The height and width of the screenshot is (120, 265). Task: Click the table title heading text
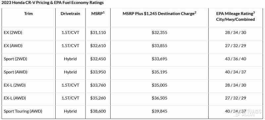(x=53, y=3)
